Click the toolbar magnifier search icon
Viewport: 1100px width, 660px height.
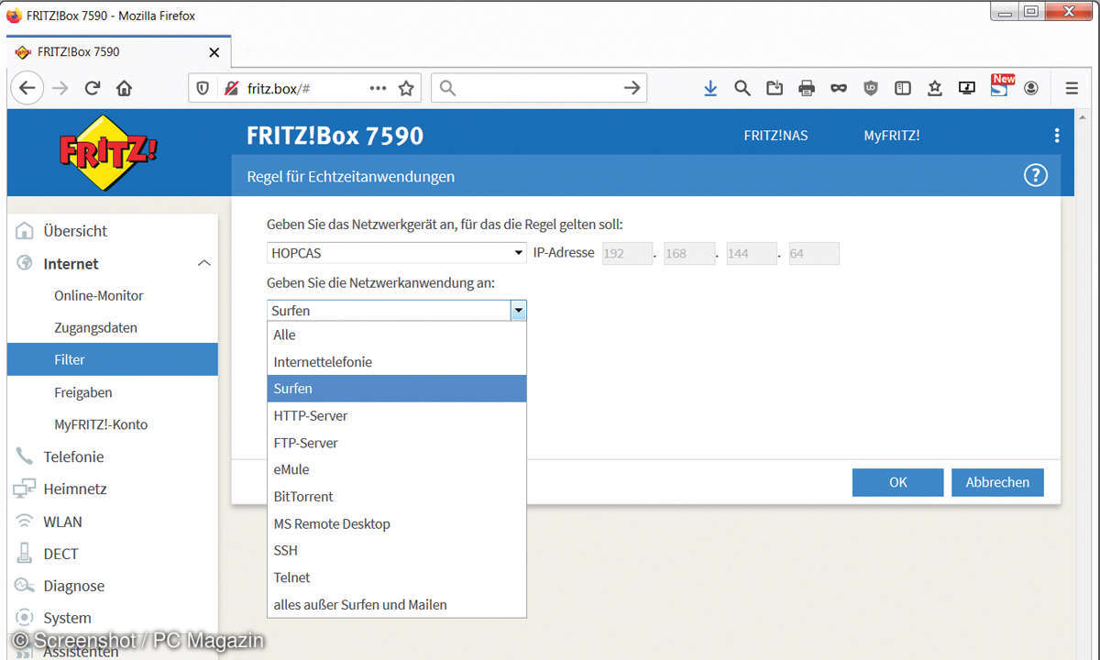click(x=742, y=88)
